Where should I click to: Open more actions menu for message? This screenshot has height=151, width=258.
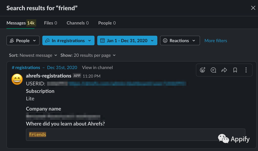tap(246, 70)
